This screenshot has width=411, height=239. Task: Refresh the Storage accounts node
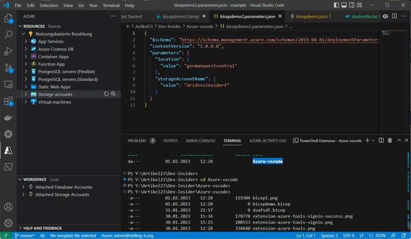(106, 94)
